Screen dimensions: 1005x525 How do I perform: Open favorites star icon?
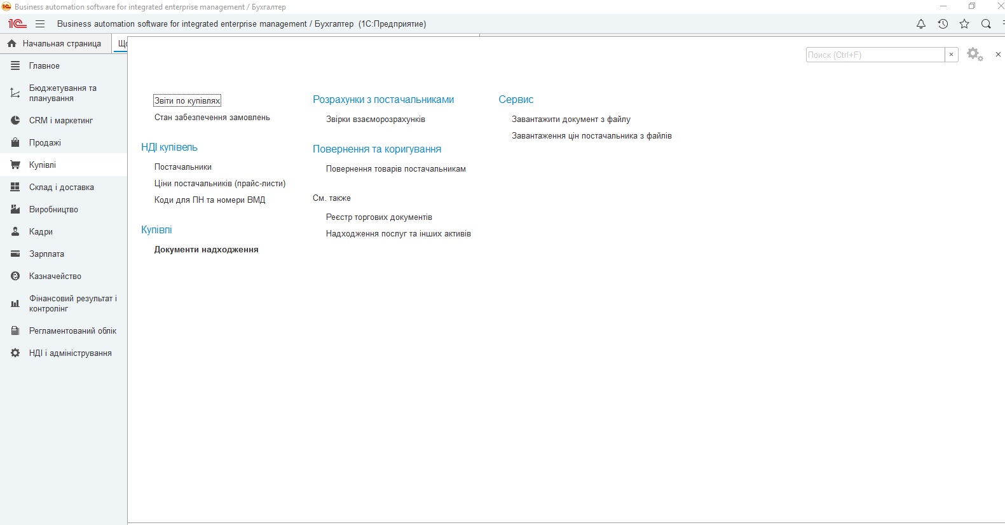[964, 24]
